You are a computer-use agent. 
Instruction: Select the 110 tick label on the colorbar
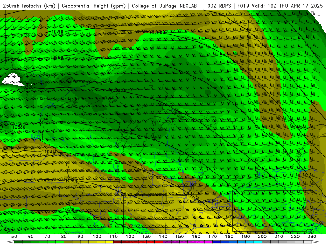(x=114, y=237)
